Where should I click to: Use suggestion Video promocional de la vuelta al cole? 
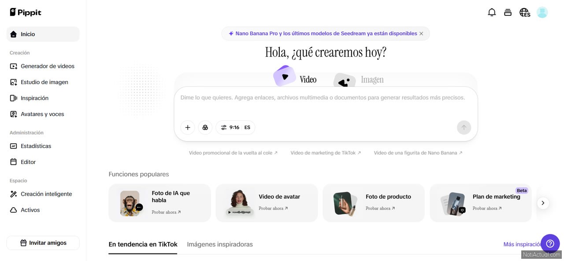(x=233, y=153)
